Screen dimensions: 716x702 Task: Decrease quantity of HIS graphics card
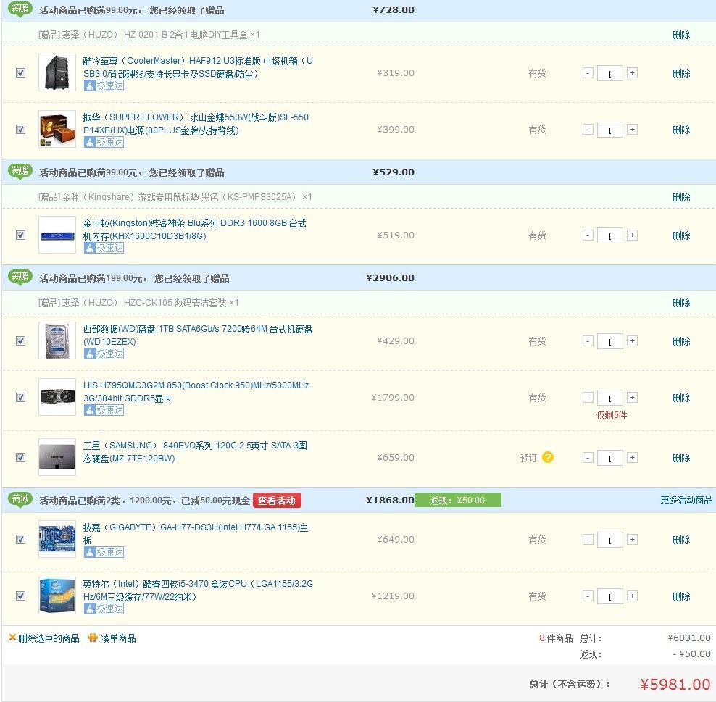pos(588,398)
